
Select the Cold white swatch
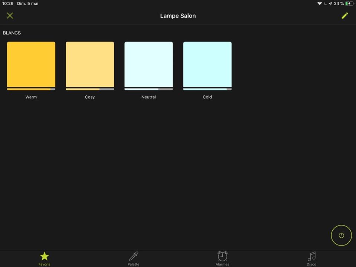click(x=207, y=64)
